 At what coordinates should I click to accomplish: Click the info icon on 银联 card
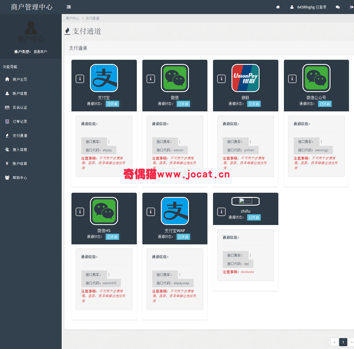221,79
